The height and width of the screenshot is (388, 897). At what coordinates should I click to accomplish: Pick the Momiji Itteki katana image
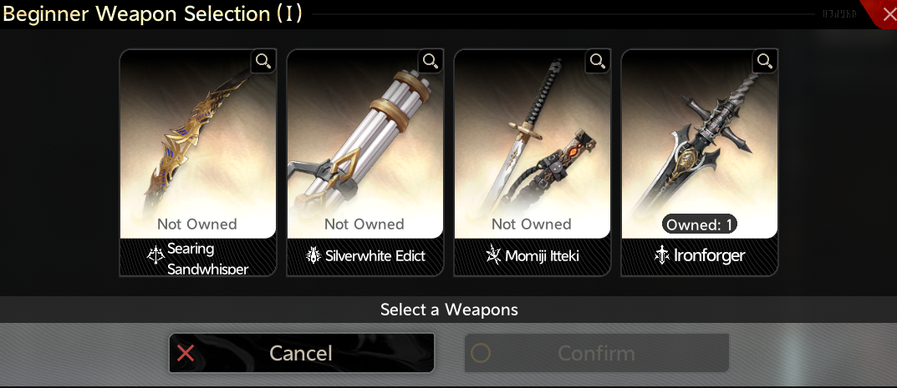532,144
